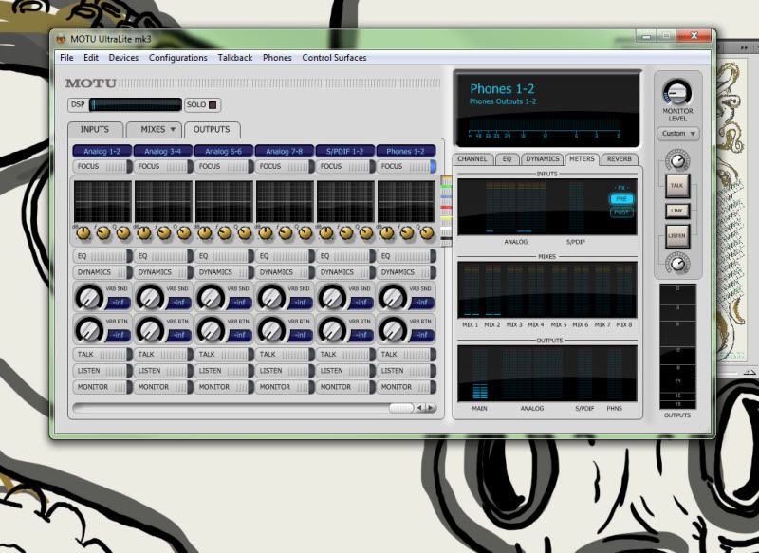Toggle TALK on Analog 7-8
Viewport: 759px width, 553px height.
pos(285,355)
